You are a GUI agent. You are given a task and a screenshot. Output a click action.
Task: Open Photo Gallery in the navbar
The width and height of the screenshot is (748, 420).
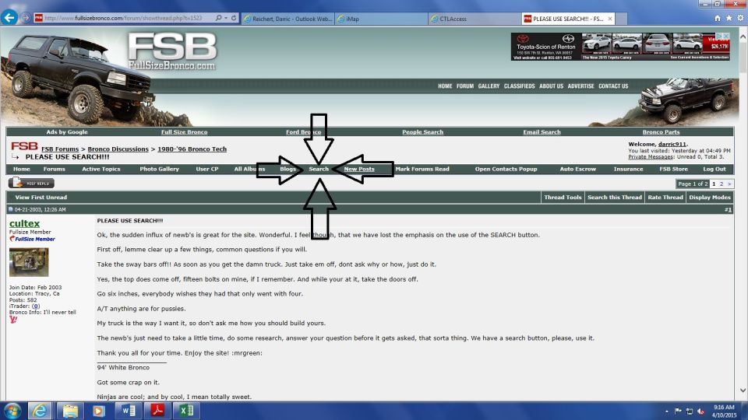coord(159,169)
